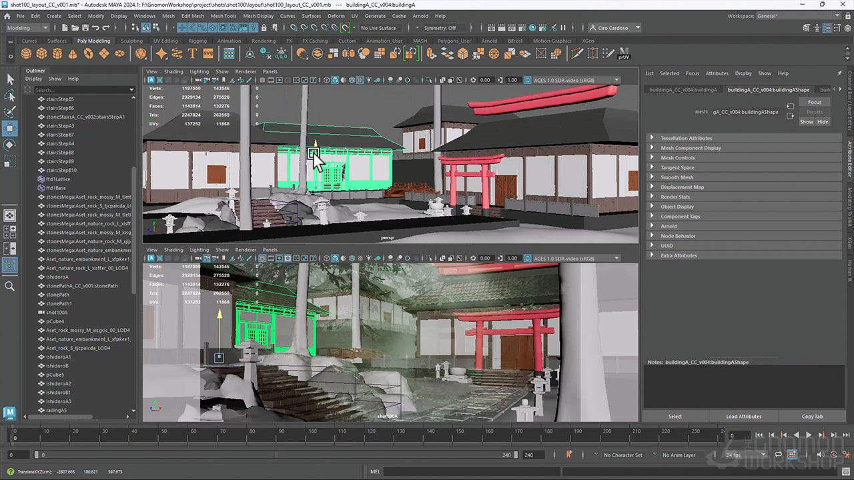Select the Move tool in the toolbox
Screen dimensions: 854x480
coord(10,128)
